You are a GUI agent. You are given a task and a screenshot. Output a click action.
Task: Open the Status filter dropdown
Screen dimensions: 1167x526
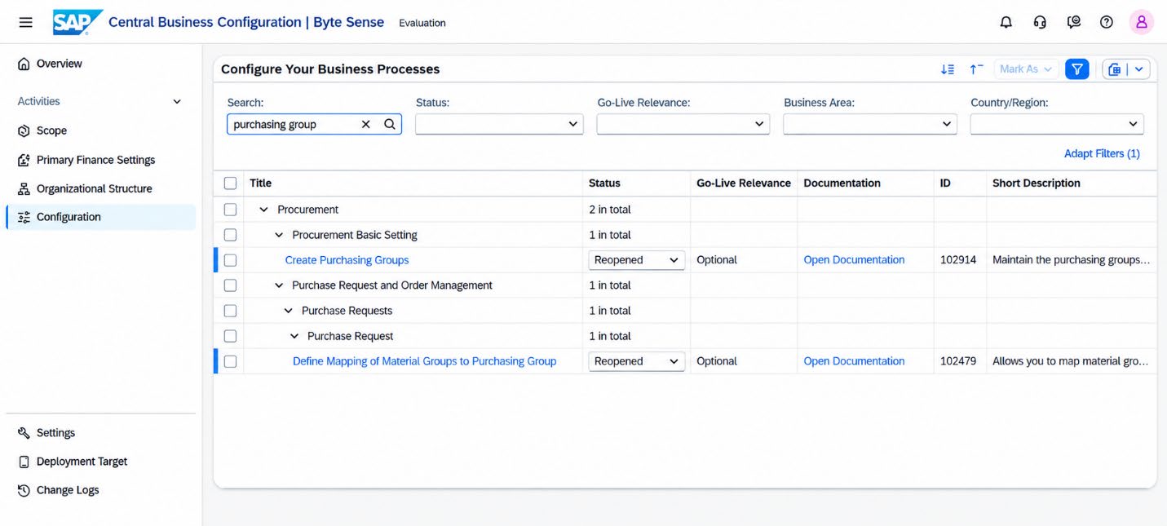click(x=499, y=124)
